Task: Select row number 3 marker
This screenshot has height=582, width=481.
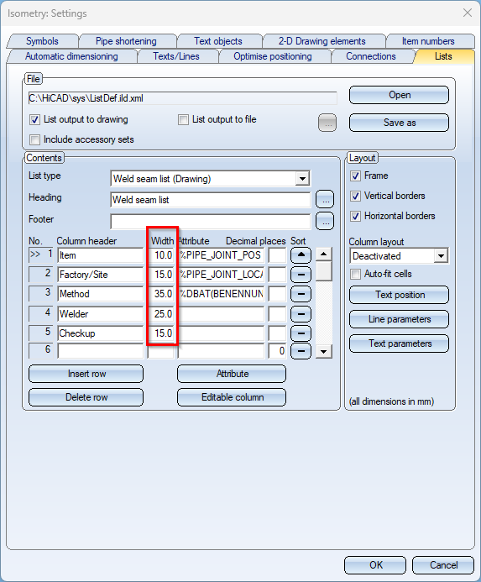Action: (x=41, y=293)
